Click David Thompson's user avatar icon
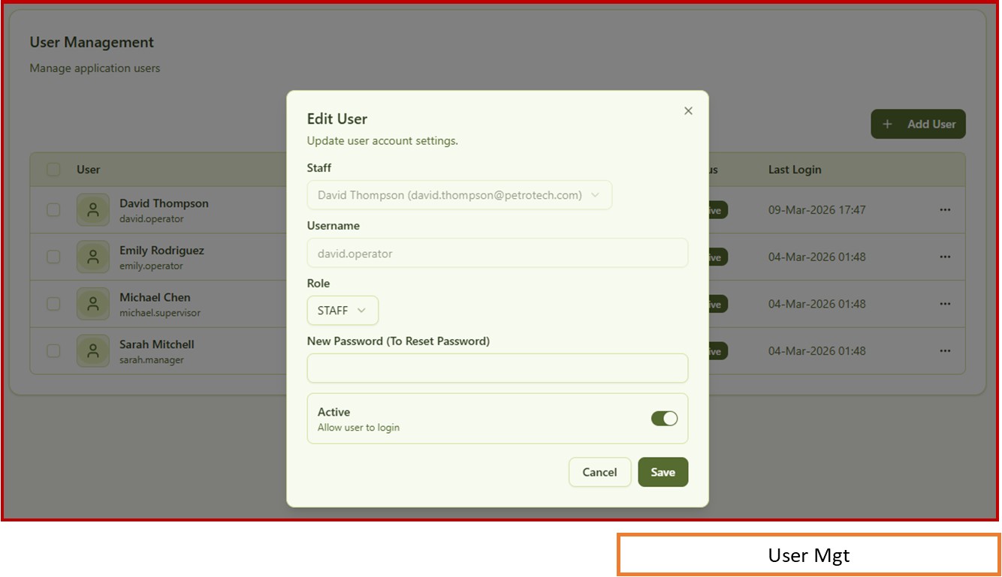 pyautogui.click(x=93, y=210)
